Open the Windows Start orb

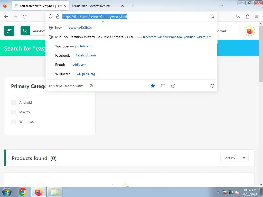(x=7, y=192)
